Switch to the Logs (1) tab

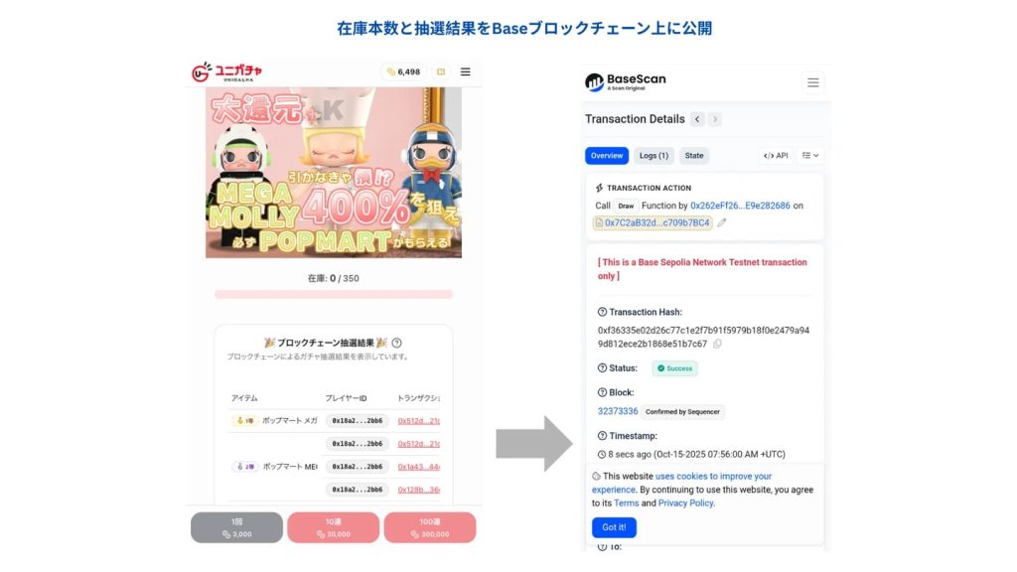click(x=654, y=156)
